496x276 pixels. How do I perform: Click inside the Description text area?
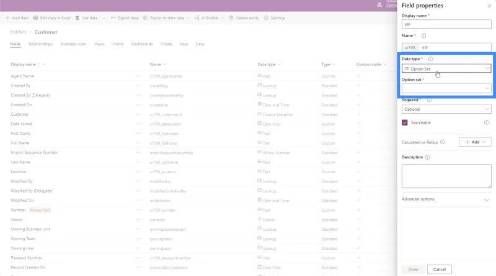coord(446,176)
